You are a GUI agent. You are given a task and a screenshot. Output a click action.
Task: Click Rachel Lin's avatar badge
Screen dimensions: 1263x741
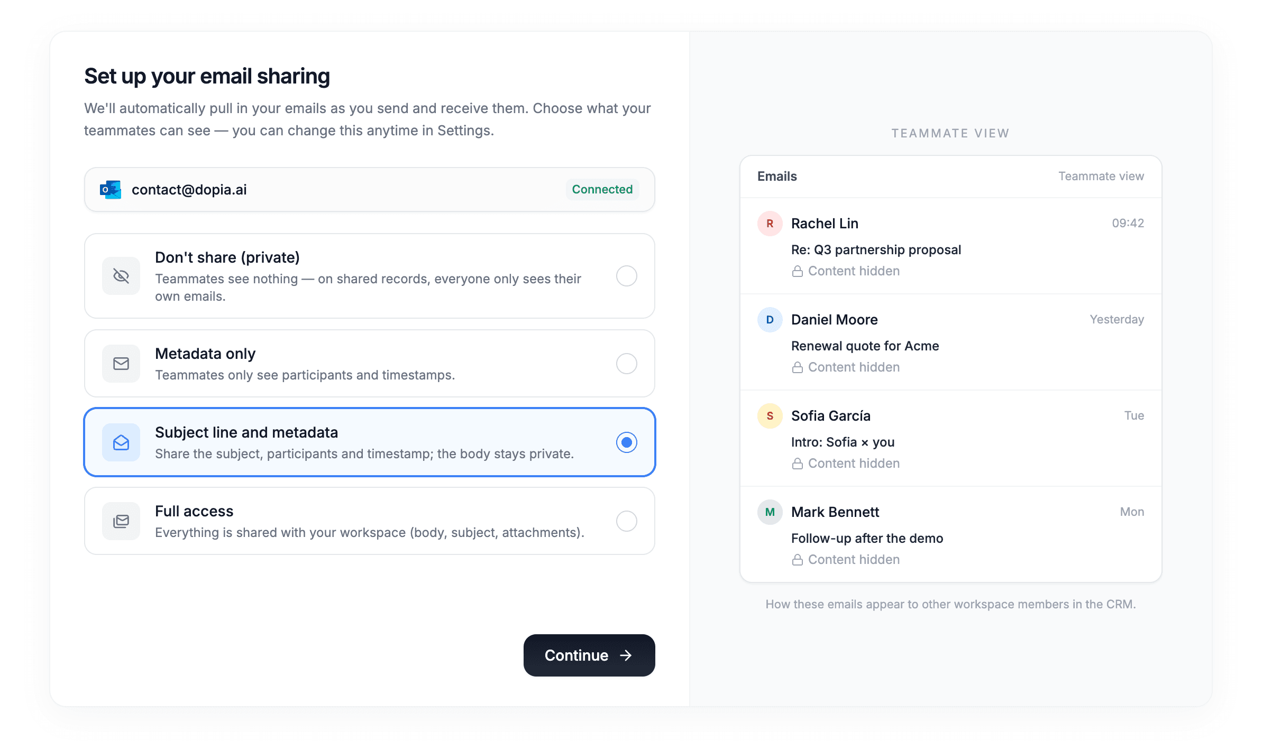(x=770, y=224)
